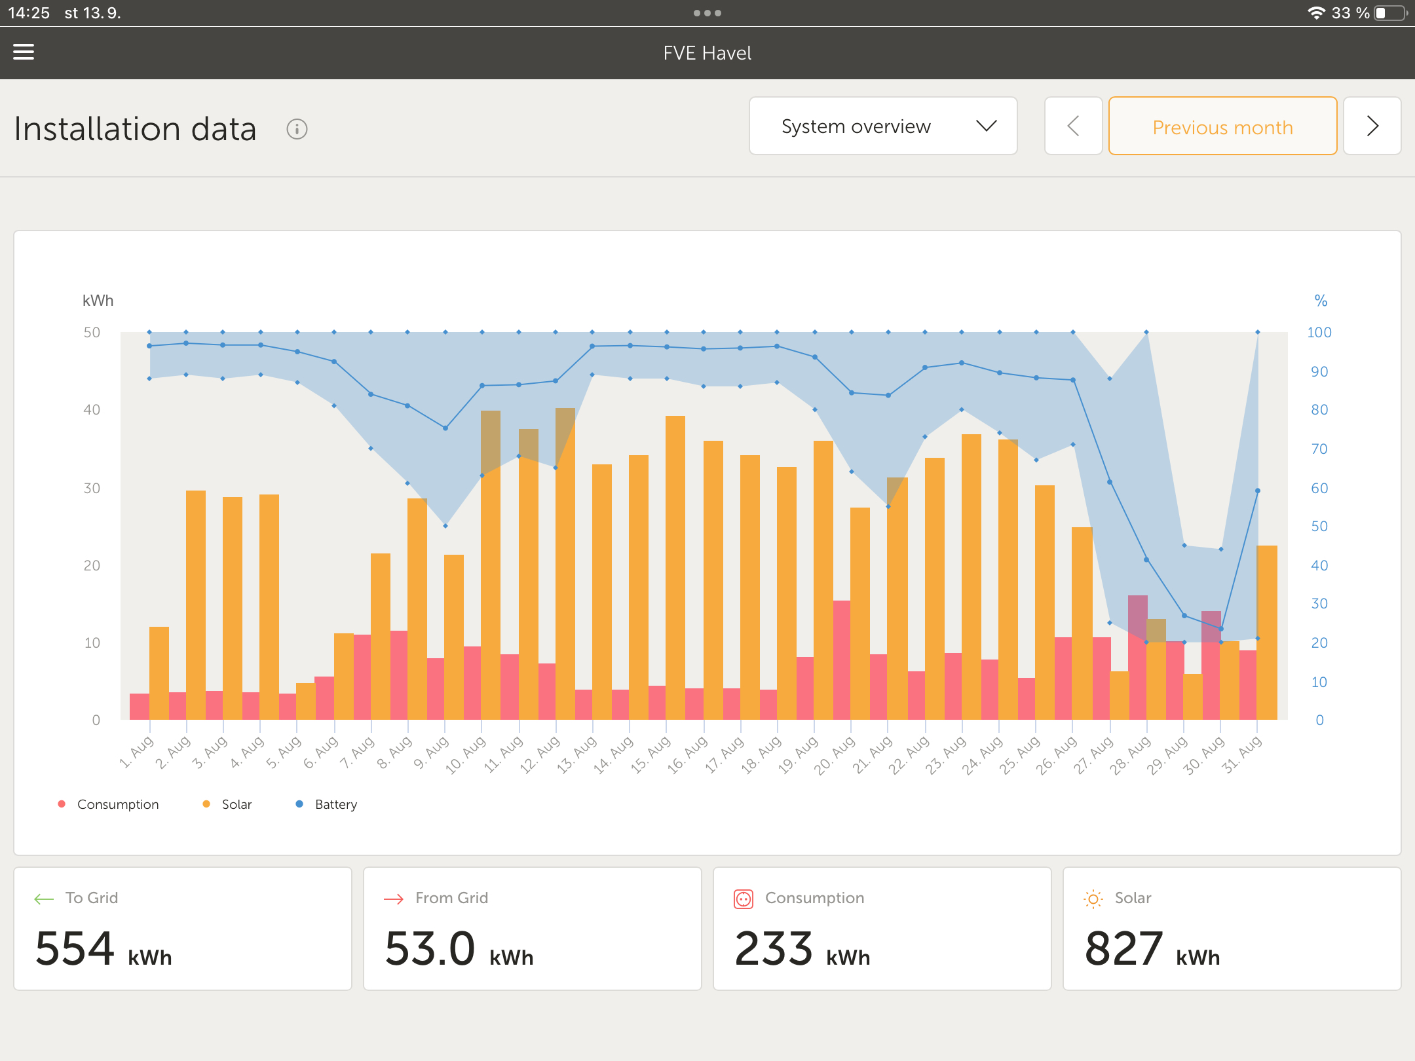Viewport: 1415px width, 1061px height.
Task: Tap the Wi-Fi status icon
Action: coord(1316,13)
